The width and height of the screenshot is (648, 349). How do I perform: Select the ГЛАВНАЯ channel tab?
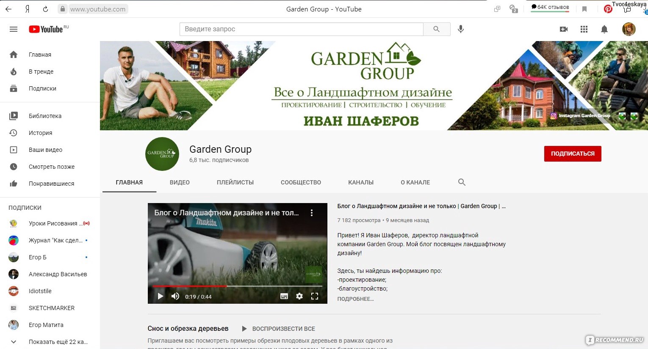[129, 182]
